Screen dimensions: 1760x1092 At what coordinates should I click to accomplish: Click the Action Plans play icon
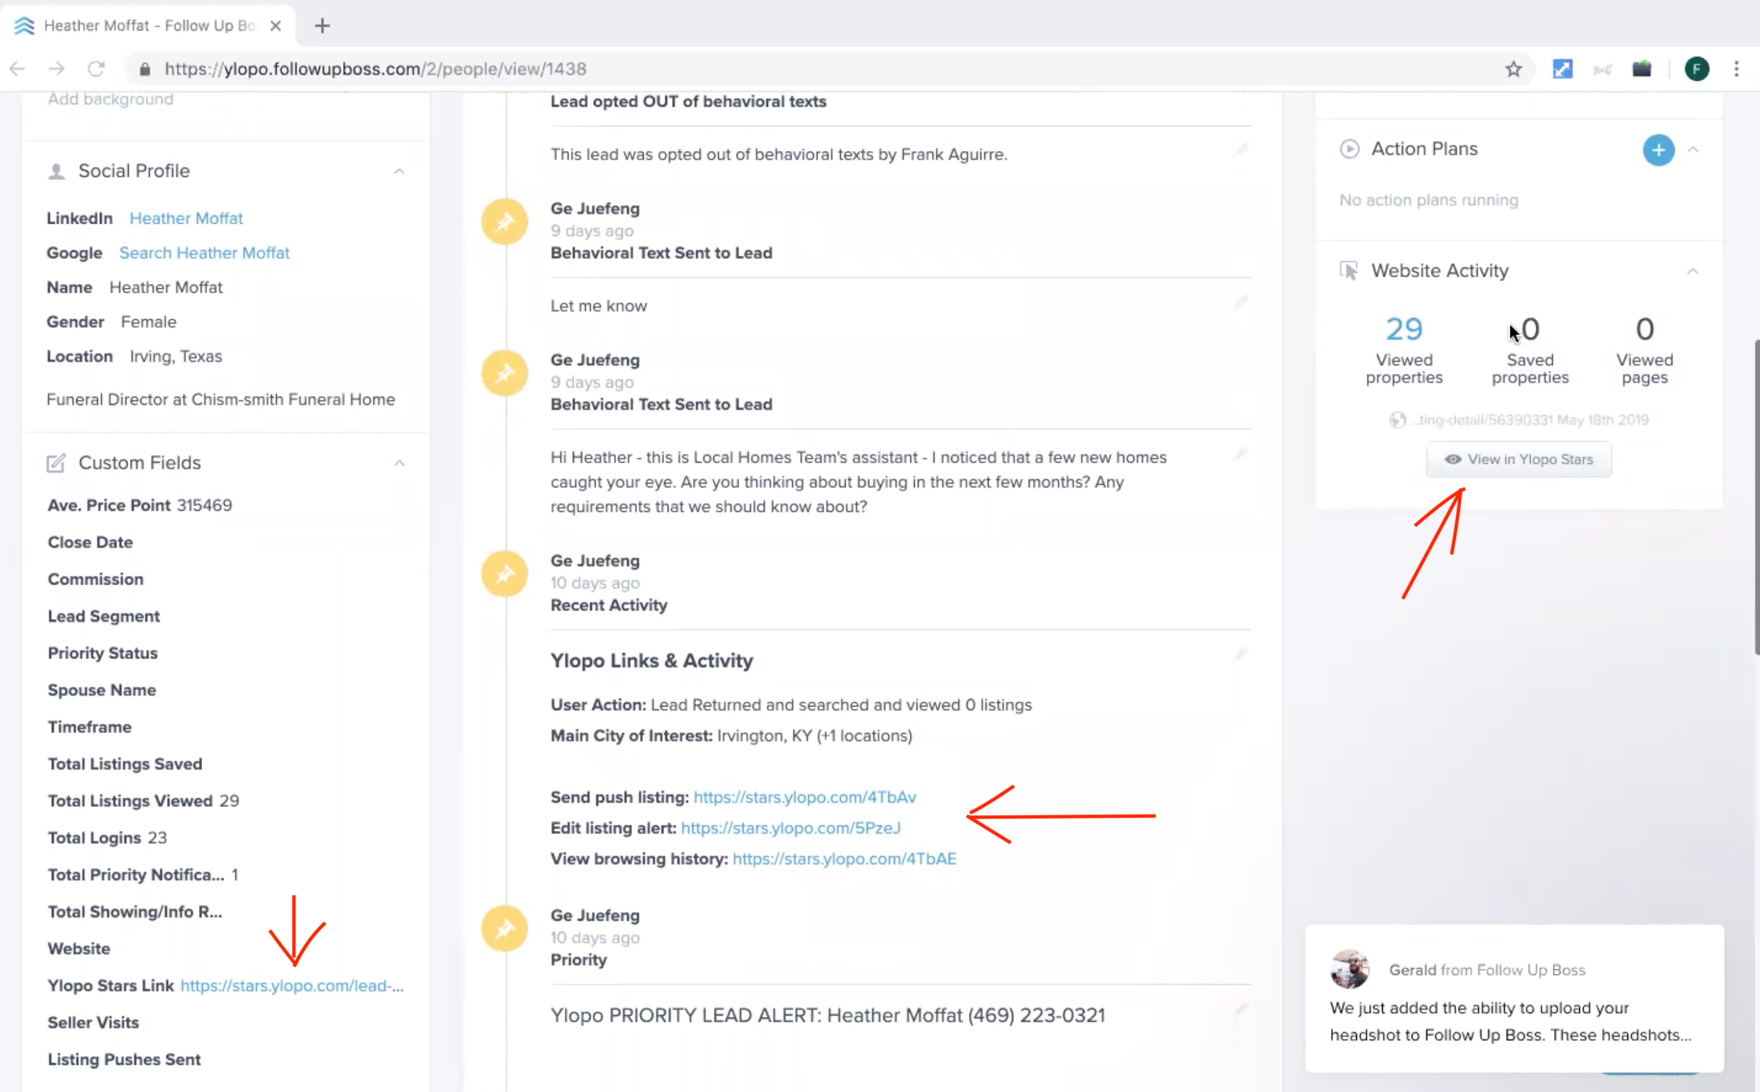pyautogui.click(x=1349, y=149)
